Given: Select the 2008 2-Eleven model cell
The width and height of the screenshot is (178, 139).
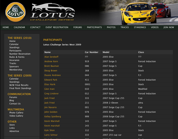Looking at the screenshot, I should click(x=110, y=103).
